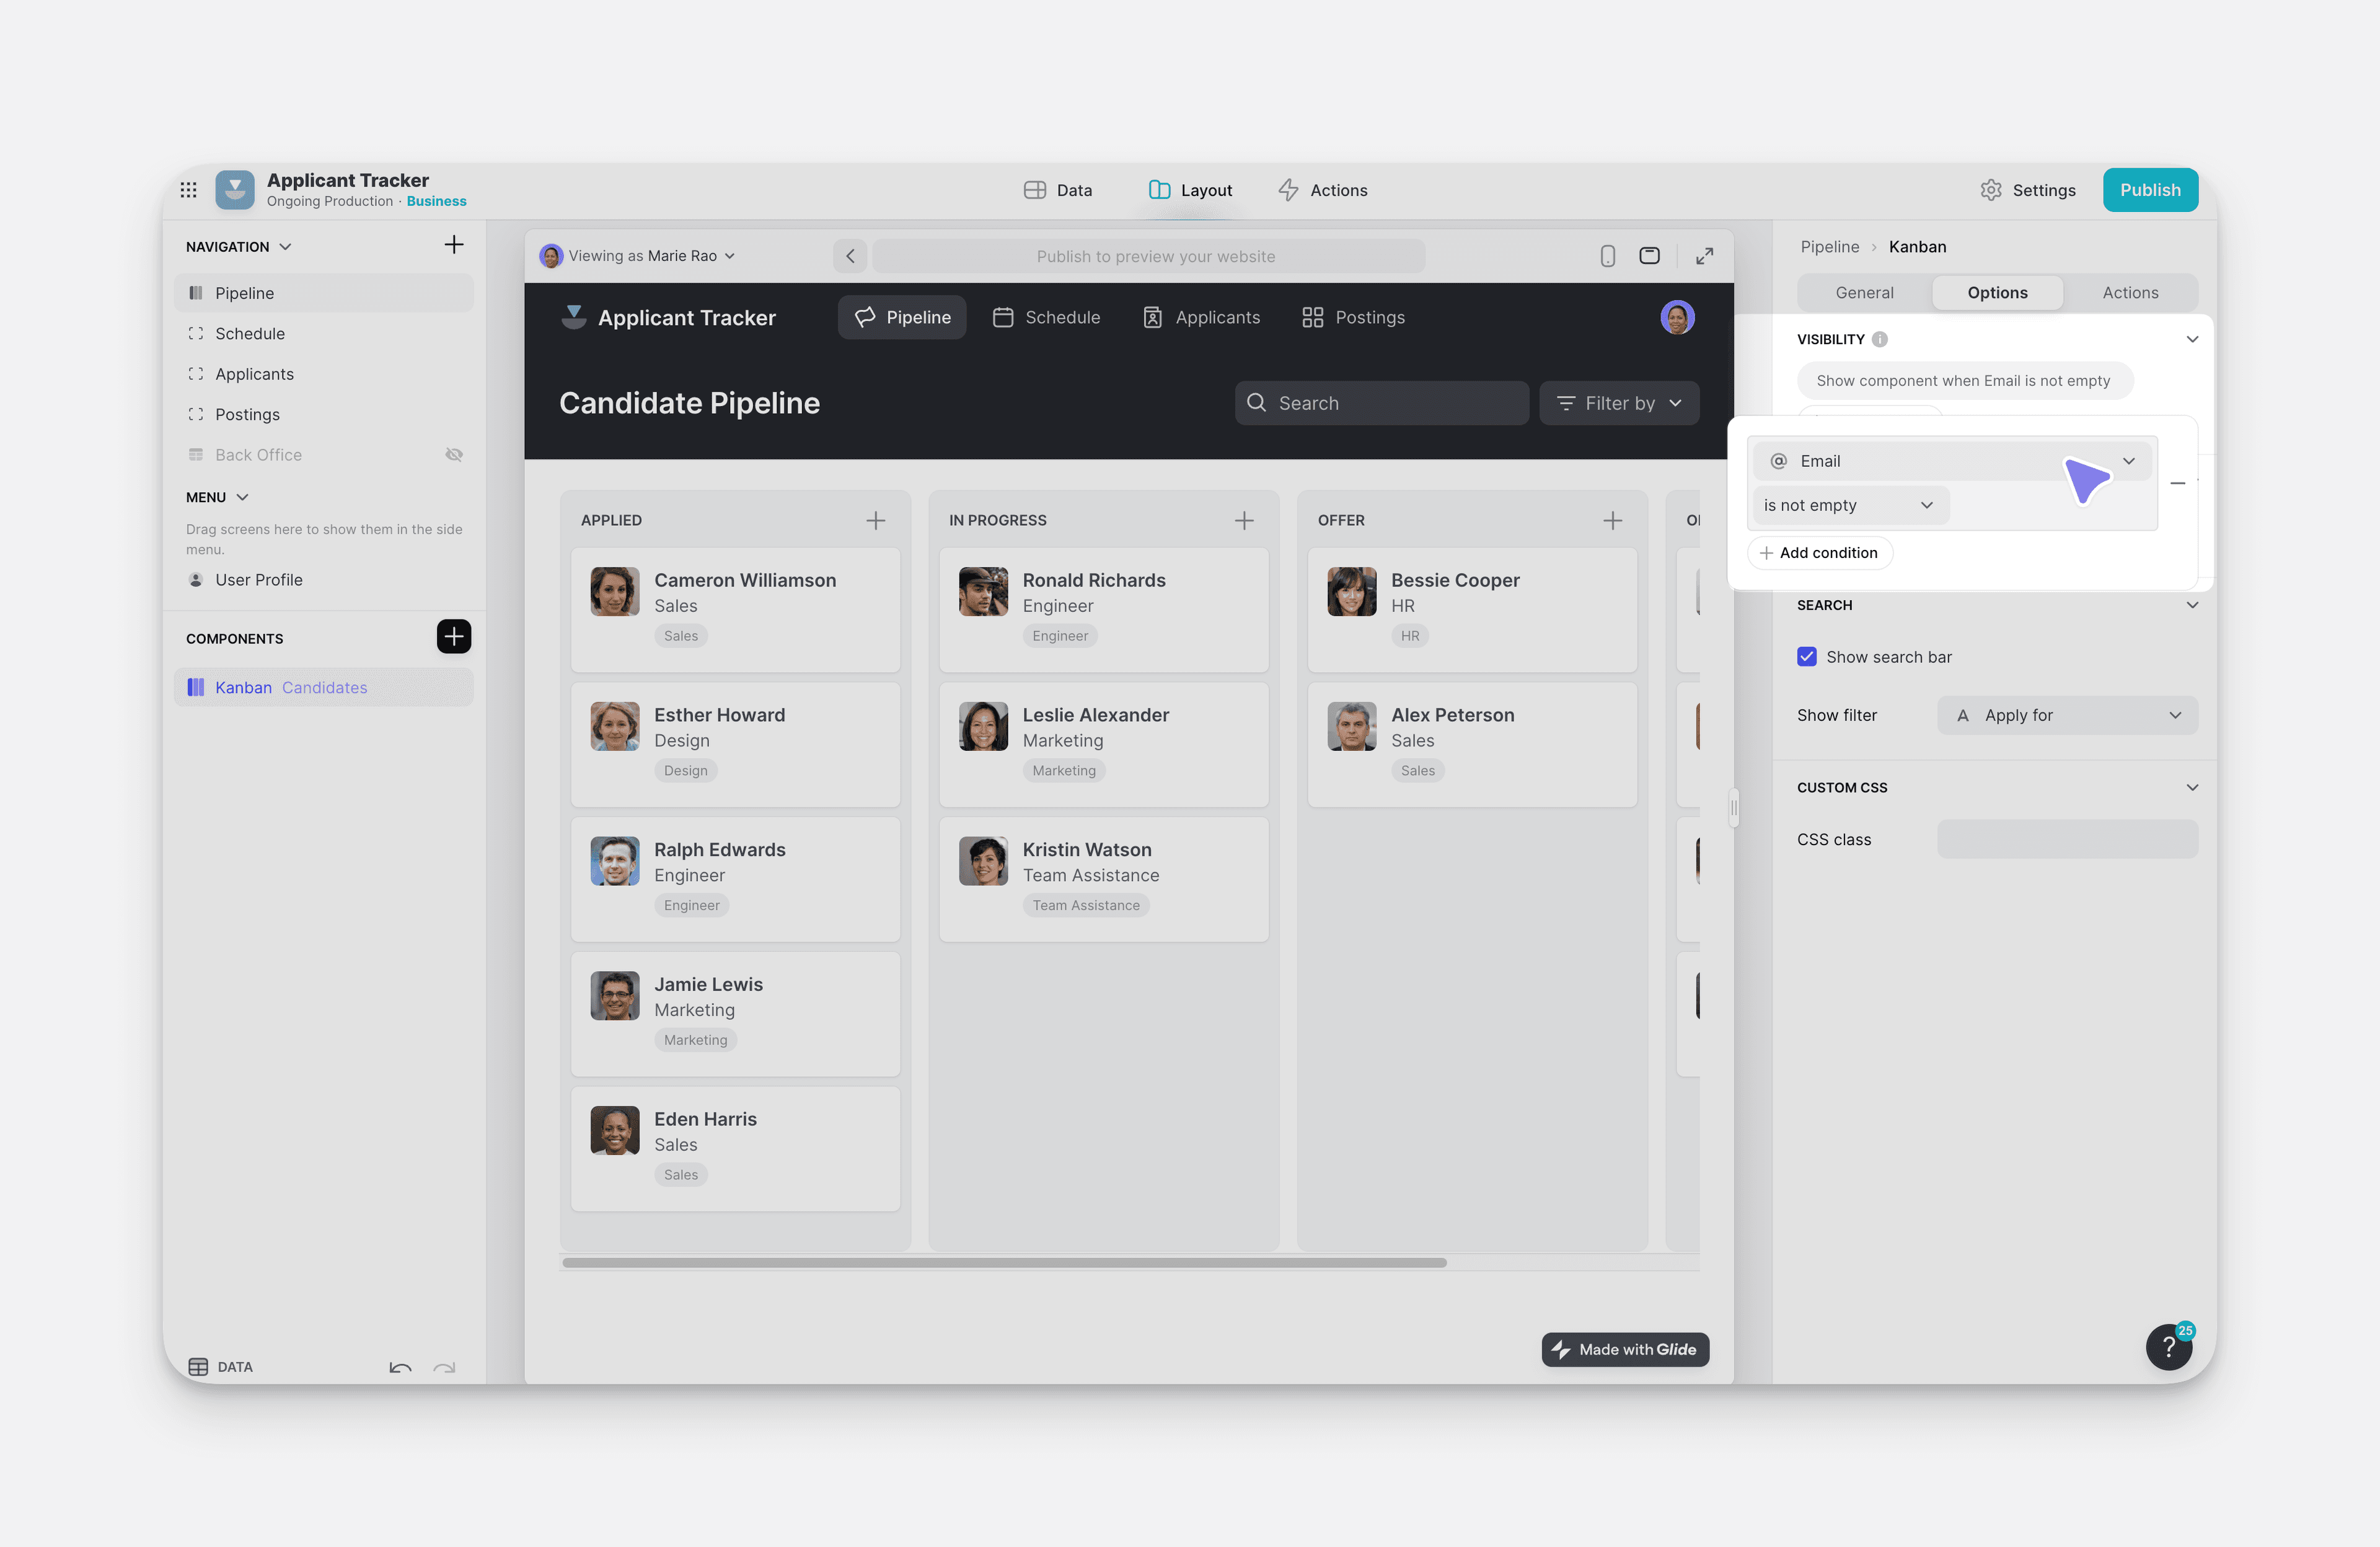This screenshot has width=2380, height=1547.
Task: Add a new navigation screen
Action: (x=454, y=245)
